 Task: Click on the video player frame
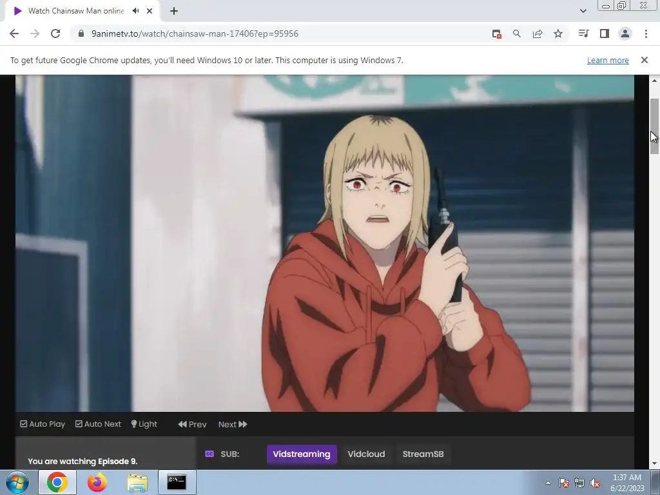point(325,243)
